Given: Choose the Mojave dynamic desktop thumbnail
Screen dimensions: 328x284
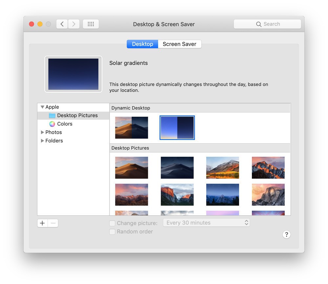Looking at the screenshot, I should 132,128.
